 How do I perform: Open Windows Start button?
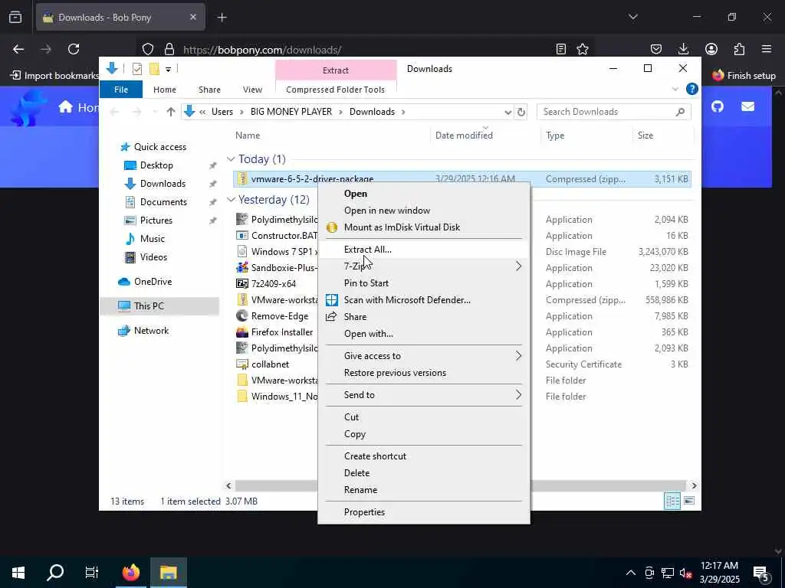(18, 573)
